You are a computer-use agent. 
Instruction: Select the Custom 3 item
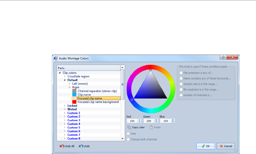coord(74,120)
